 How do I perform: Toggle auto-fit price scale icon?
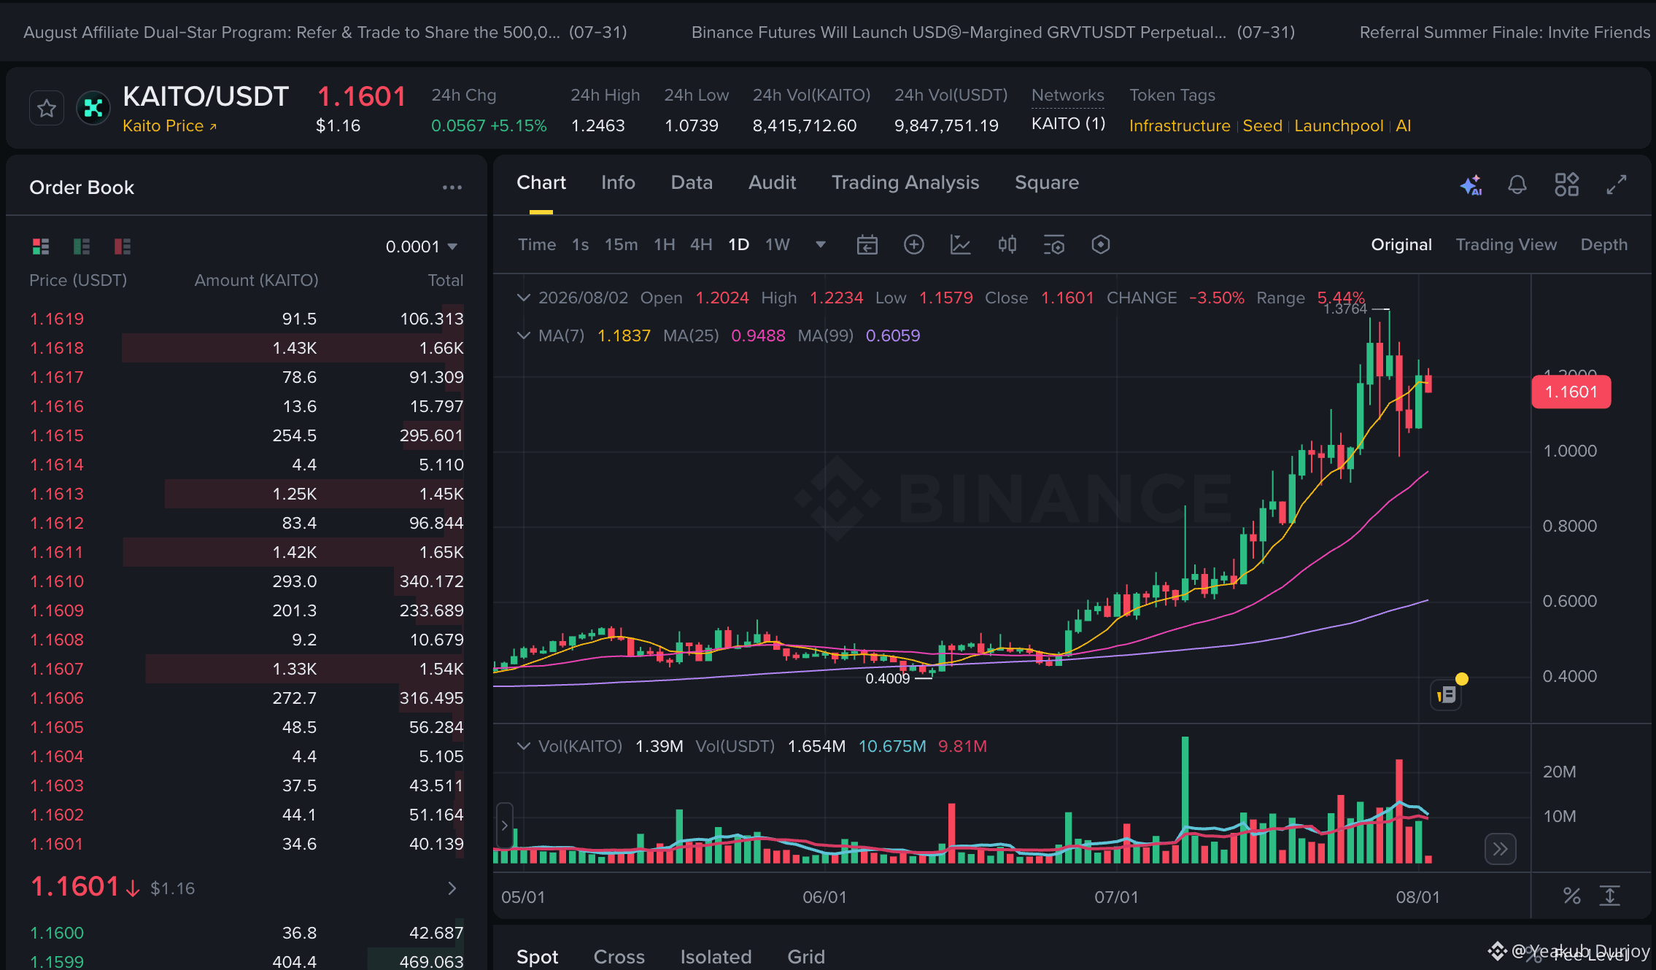click(x=1610, y=896)
